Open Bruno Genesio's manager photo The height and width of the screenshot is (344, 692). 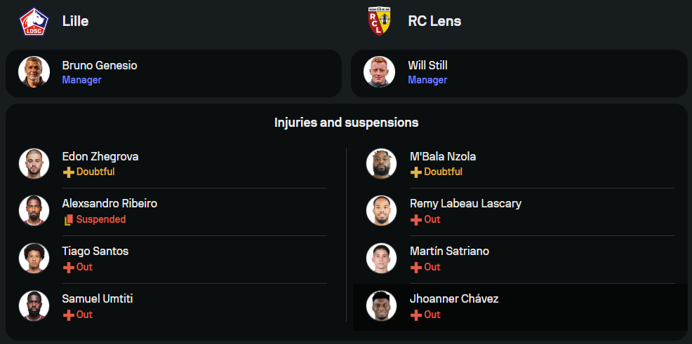coord(34,72)
